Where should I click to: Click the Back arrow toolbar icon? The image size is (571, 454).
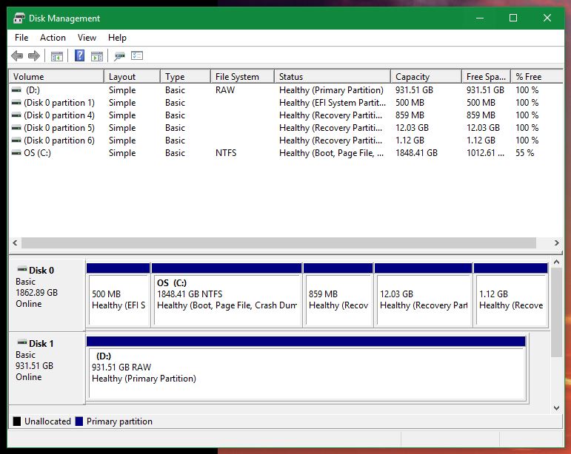point(17,56)
